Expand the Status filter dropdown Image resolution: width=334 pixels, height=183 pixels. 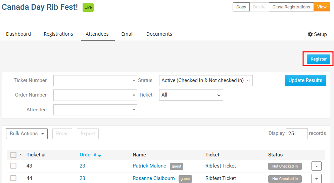(205, 80)
